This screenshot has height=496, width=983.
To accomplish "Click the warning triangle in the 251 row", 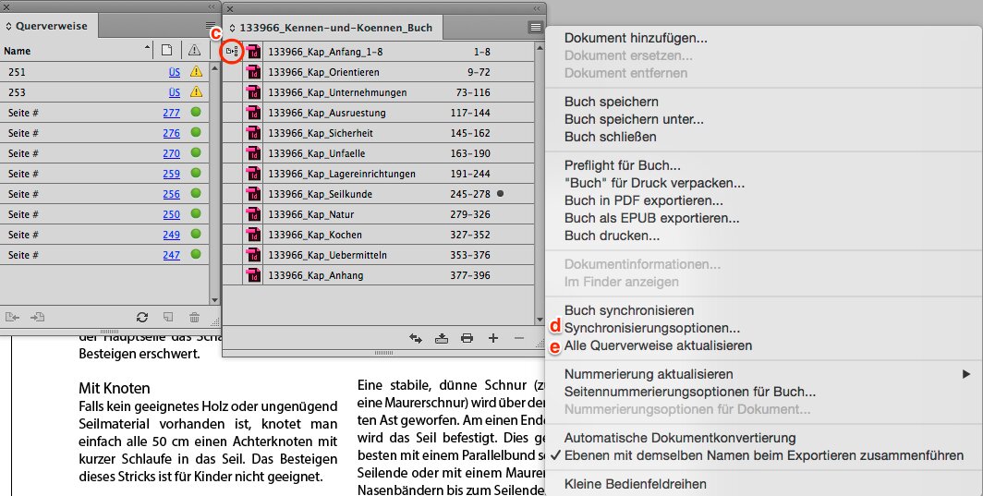I will pyautogui.click(x=196, y=71).
